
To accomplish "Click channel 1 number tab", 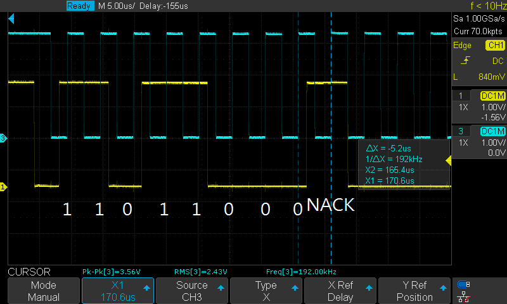I will point(461,96).
